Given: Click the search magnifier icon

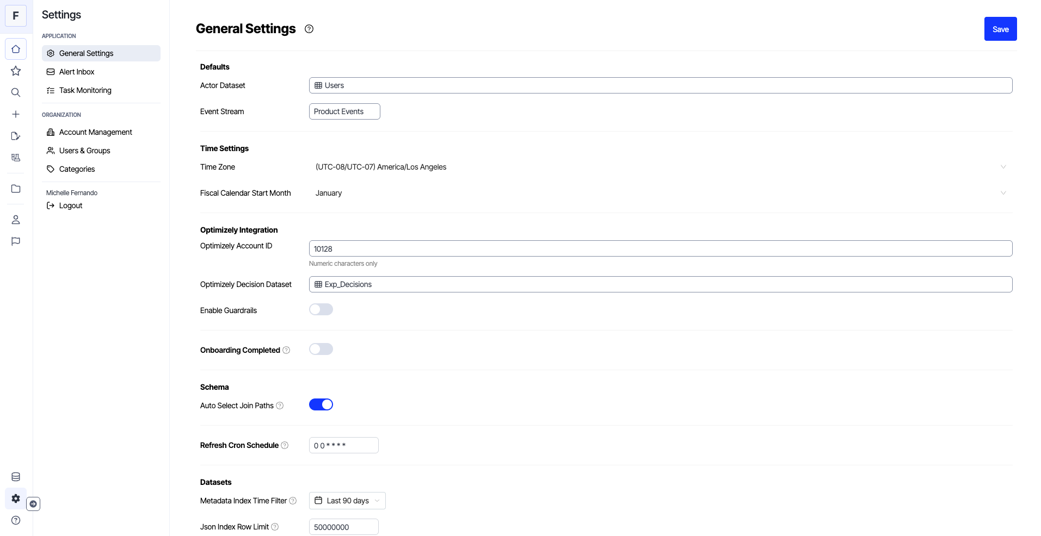Looking at the screenshot, I should coord(16,92).
